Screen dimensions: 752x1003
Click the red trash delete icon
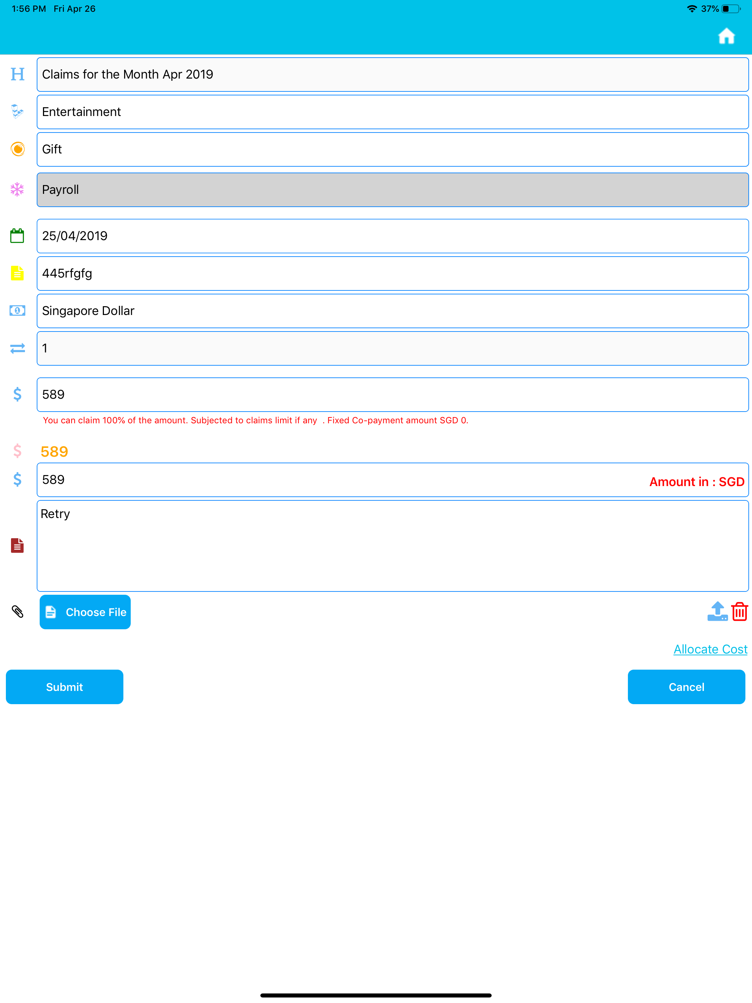tap(739, 612)
